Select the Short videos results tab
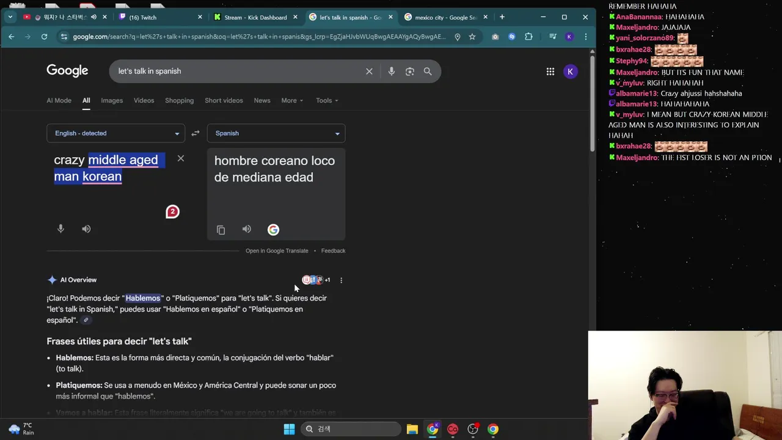Image resolution: width=782 pixels, height=440 pixels. pyautogui.click(x=224, y=100)
